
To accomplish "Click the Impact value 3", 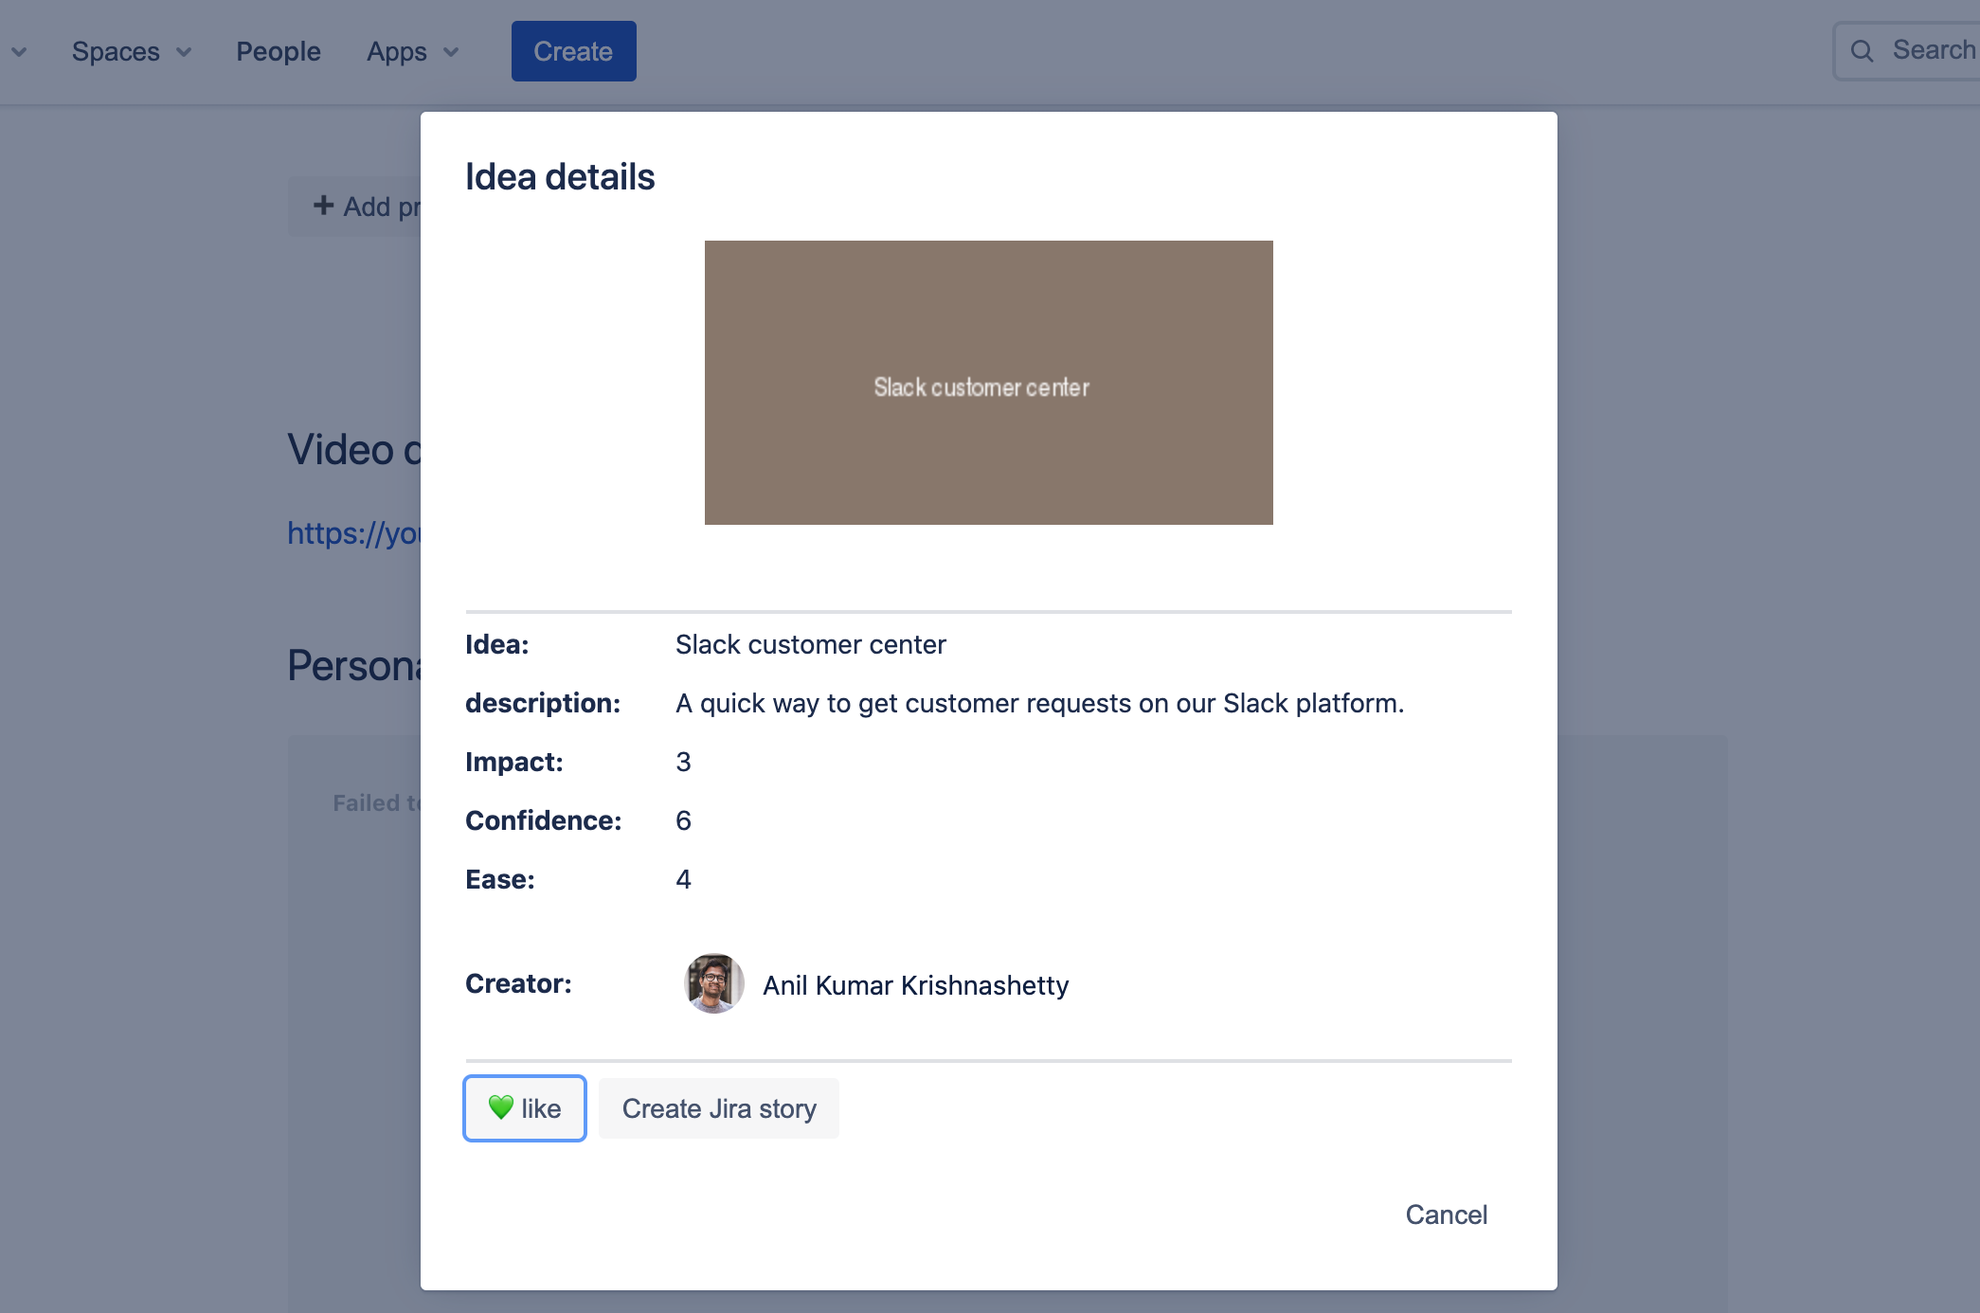I will tap(683, 762).
